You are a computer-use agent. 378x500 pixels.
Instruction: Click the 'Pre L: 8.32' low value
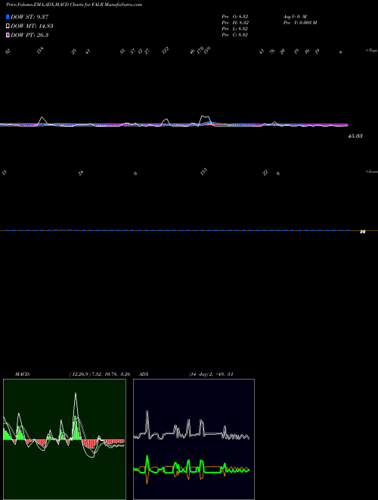pos(235,29)
